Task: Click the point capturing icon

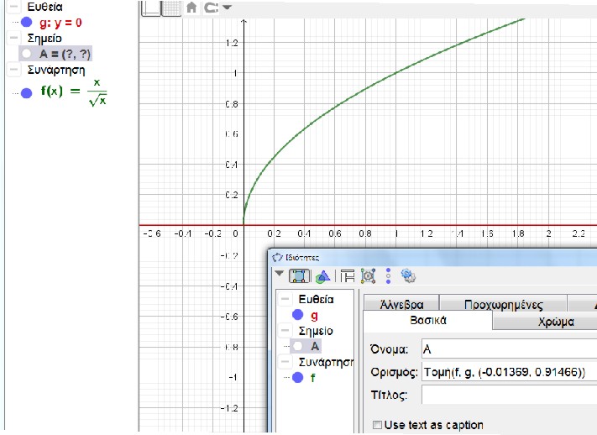Action: click(x=211, y=8)
